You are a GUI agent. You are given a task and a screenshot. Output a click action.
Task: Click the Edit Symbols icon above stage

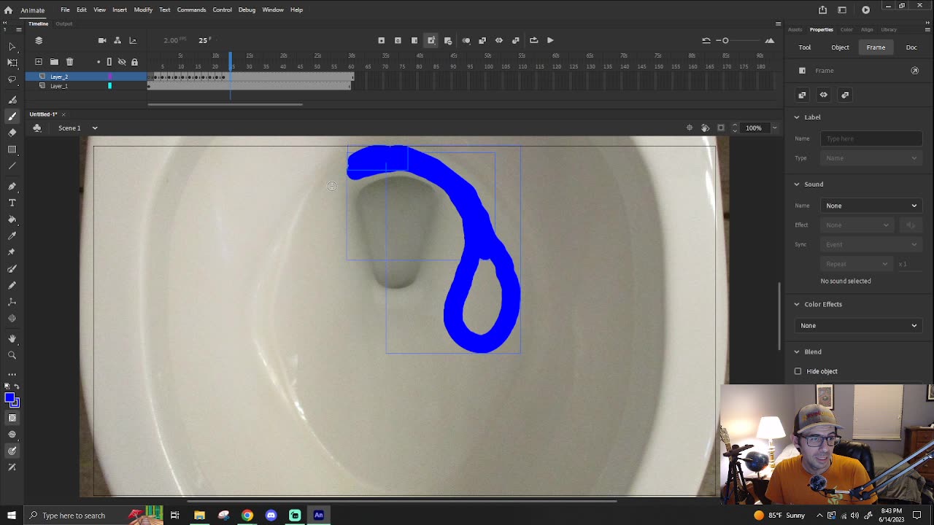point(37,128)
